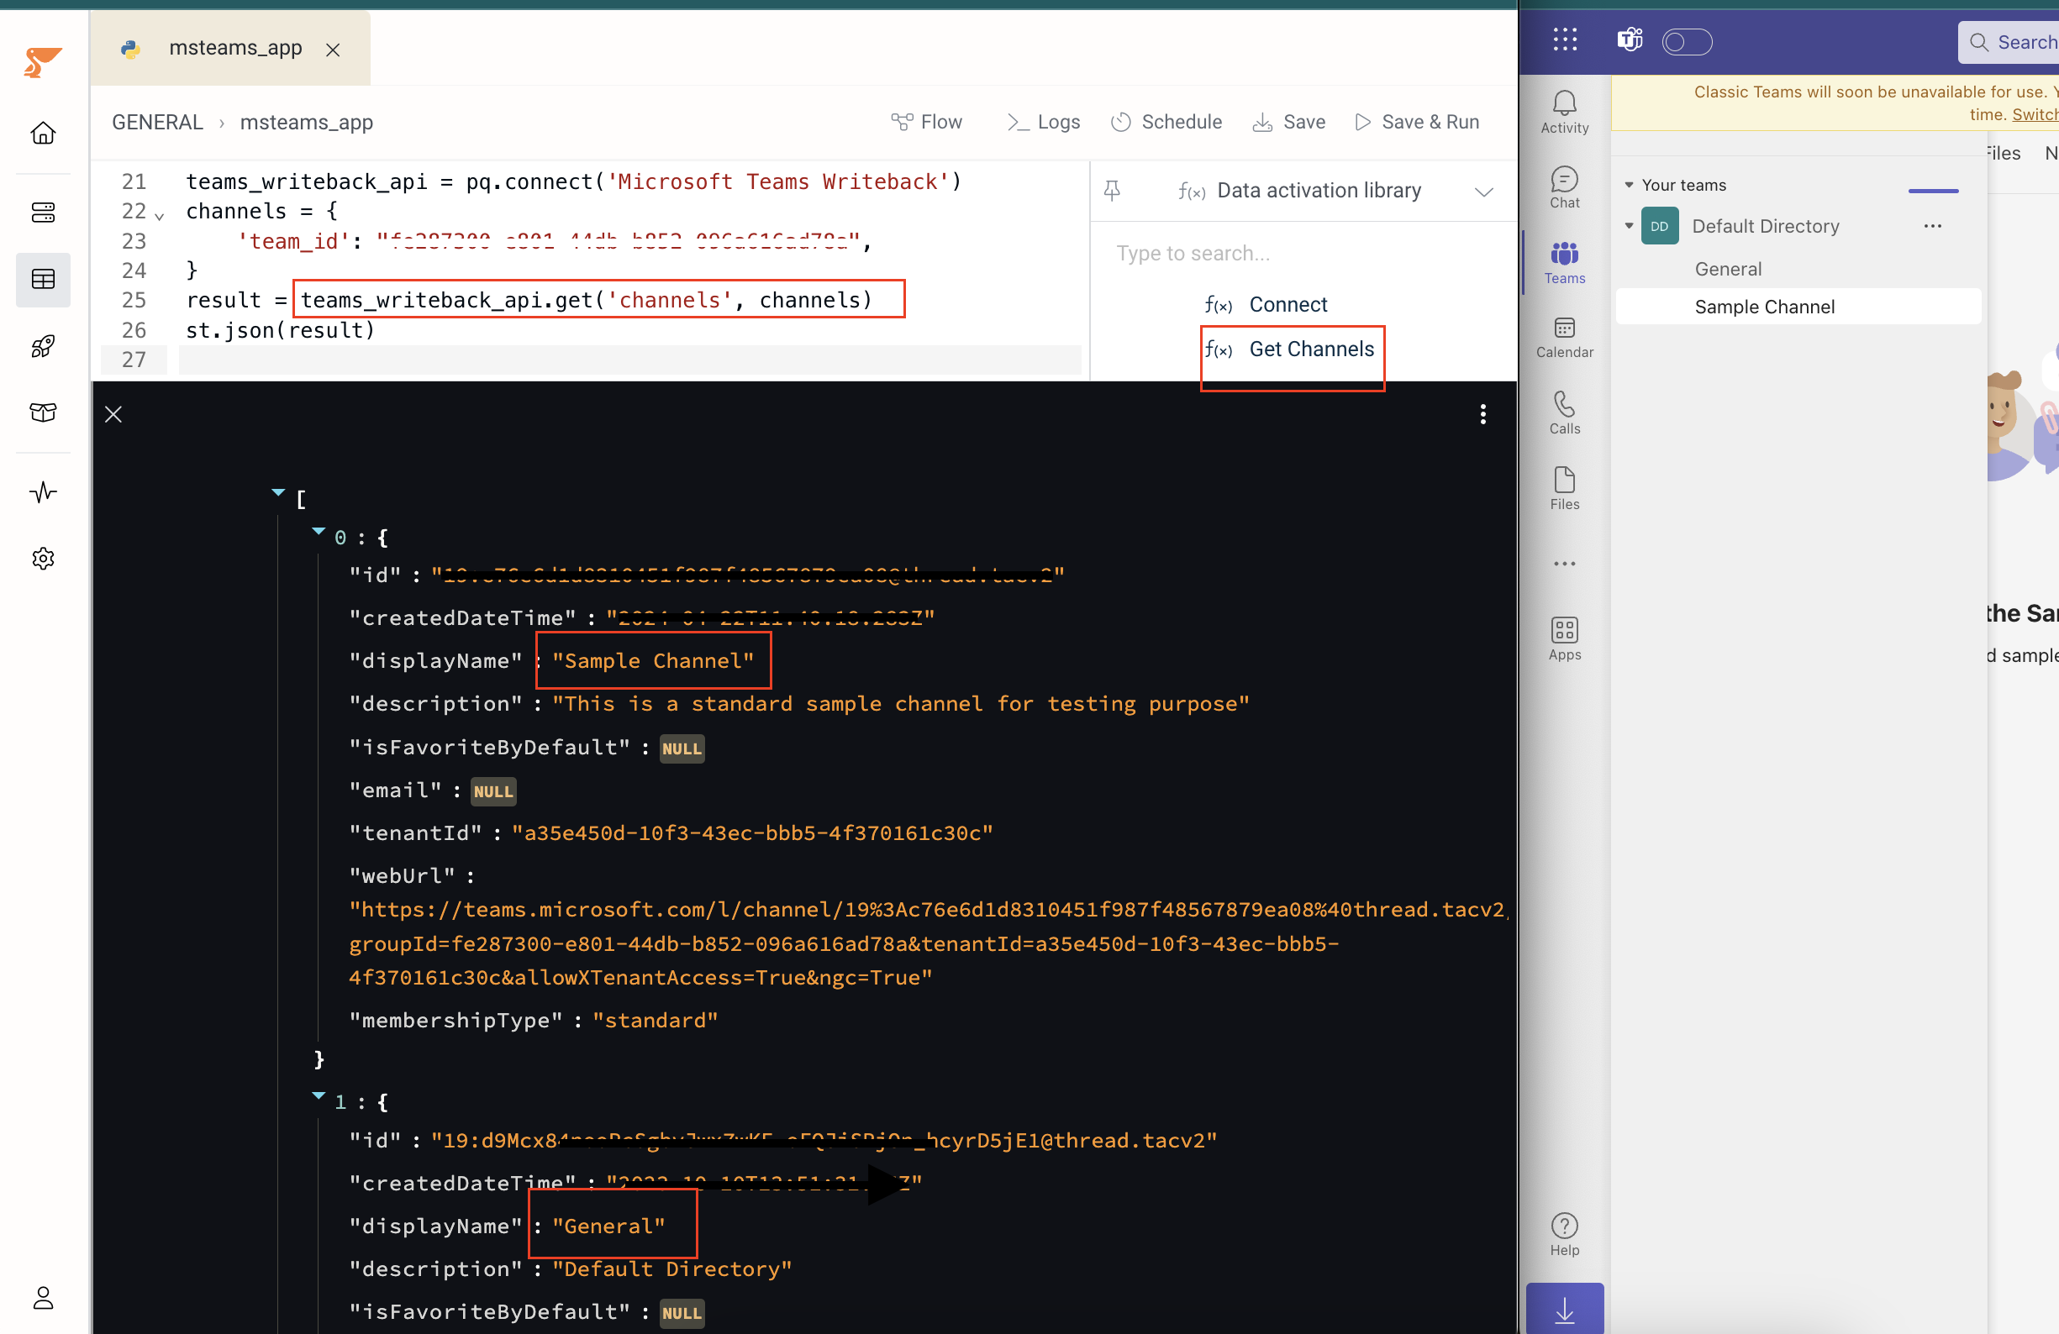Screen dimensions: 2059x1334
Task: Open the Schedule option
Action: [x=1166, y=122]
